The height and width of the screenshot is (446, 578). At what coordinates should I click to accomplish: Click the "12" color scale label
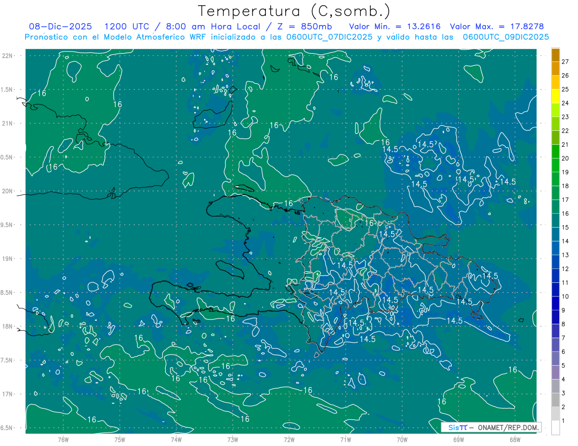pos(565,269)
